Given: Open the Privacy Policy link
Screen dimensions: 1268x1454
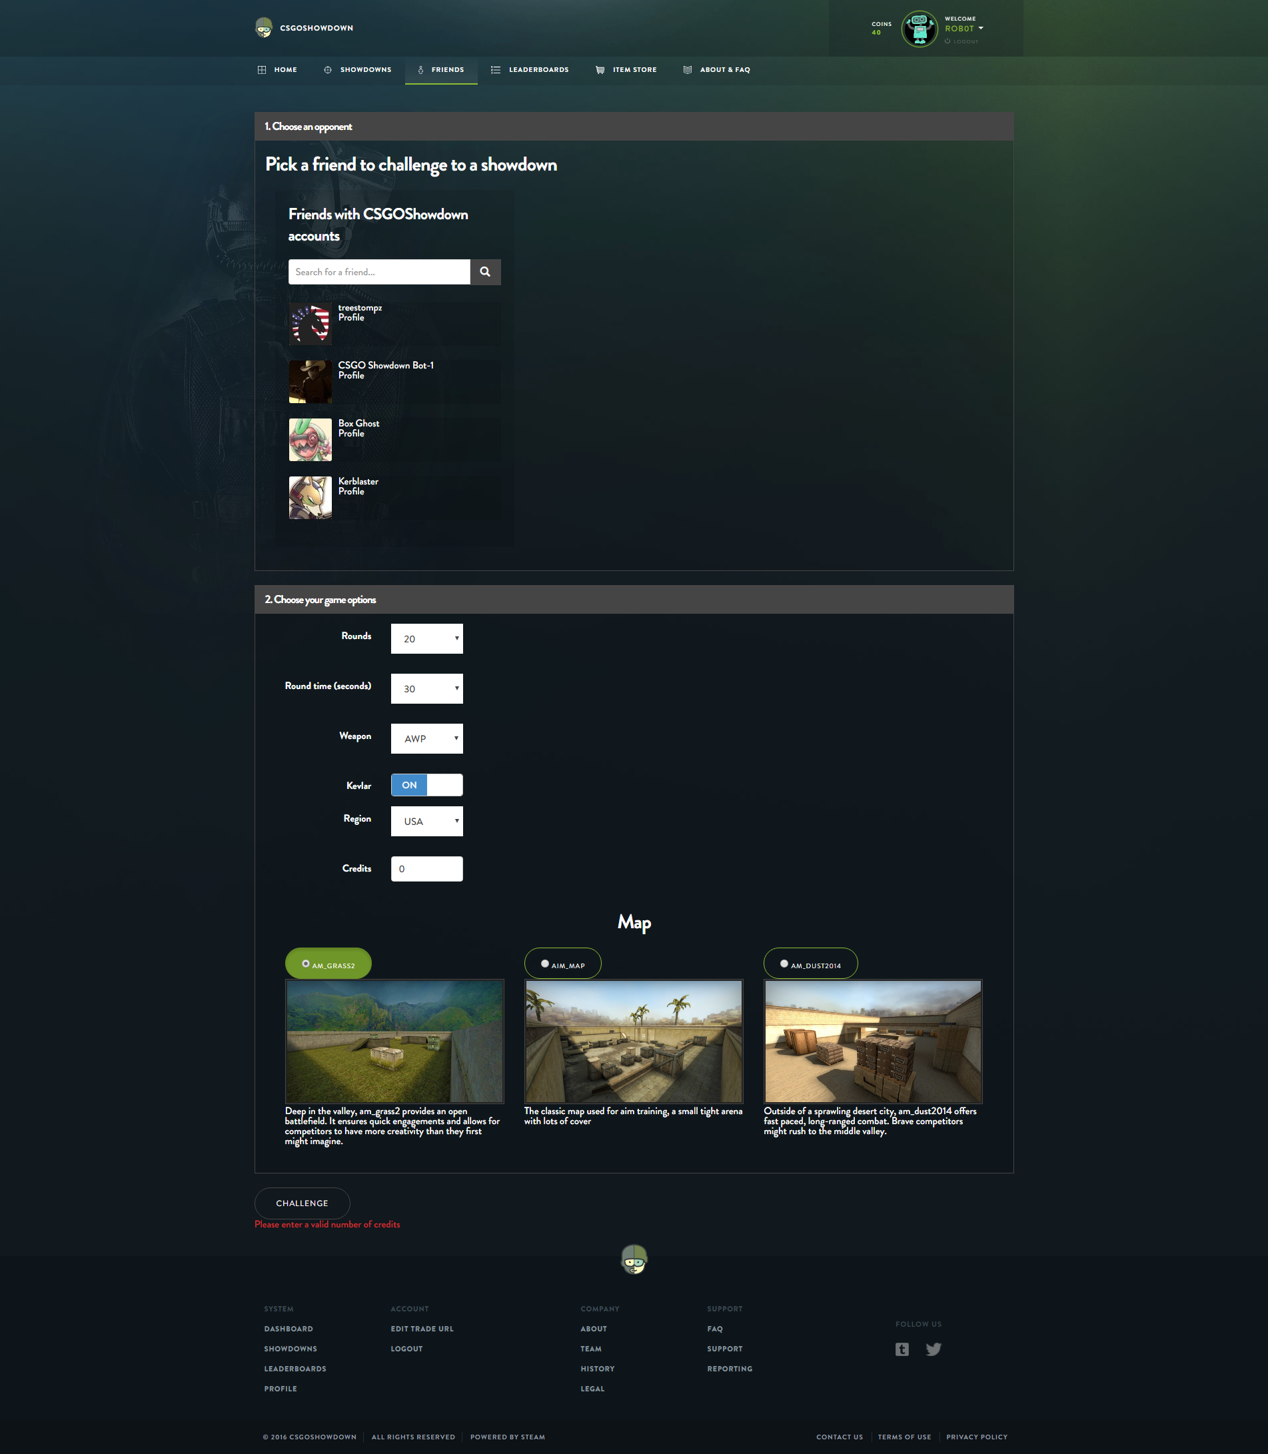Looking at the screenshot, I should pyautogui.click(x=976, y=1437).
